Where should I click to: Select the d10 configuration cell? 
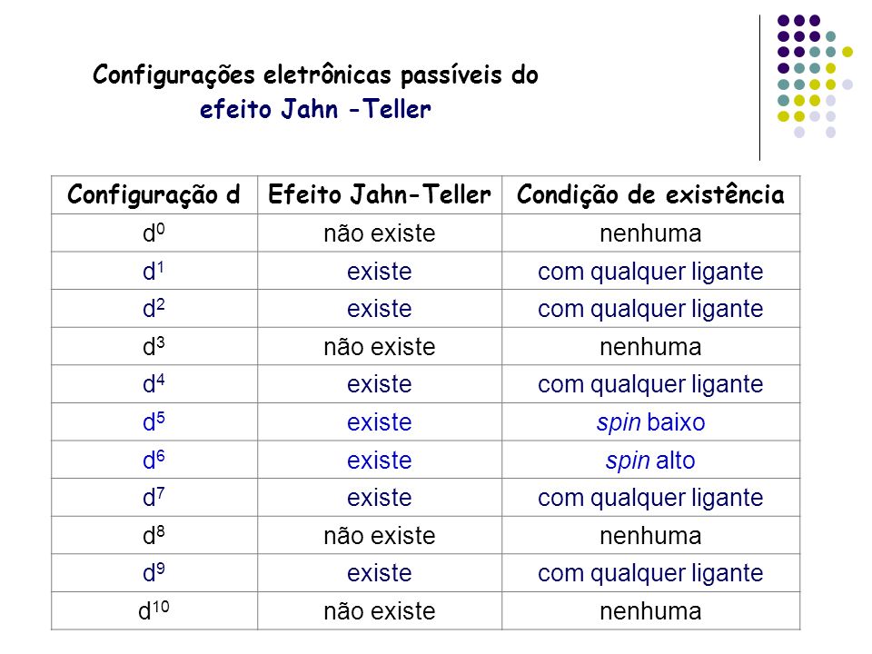pyautogui.click(x=154, y=610)
